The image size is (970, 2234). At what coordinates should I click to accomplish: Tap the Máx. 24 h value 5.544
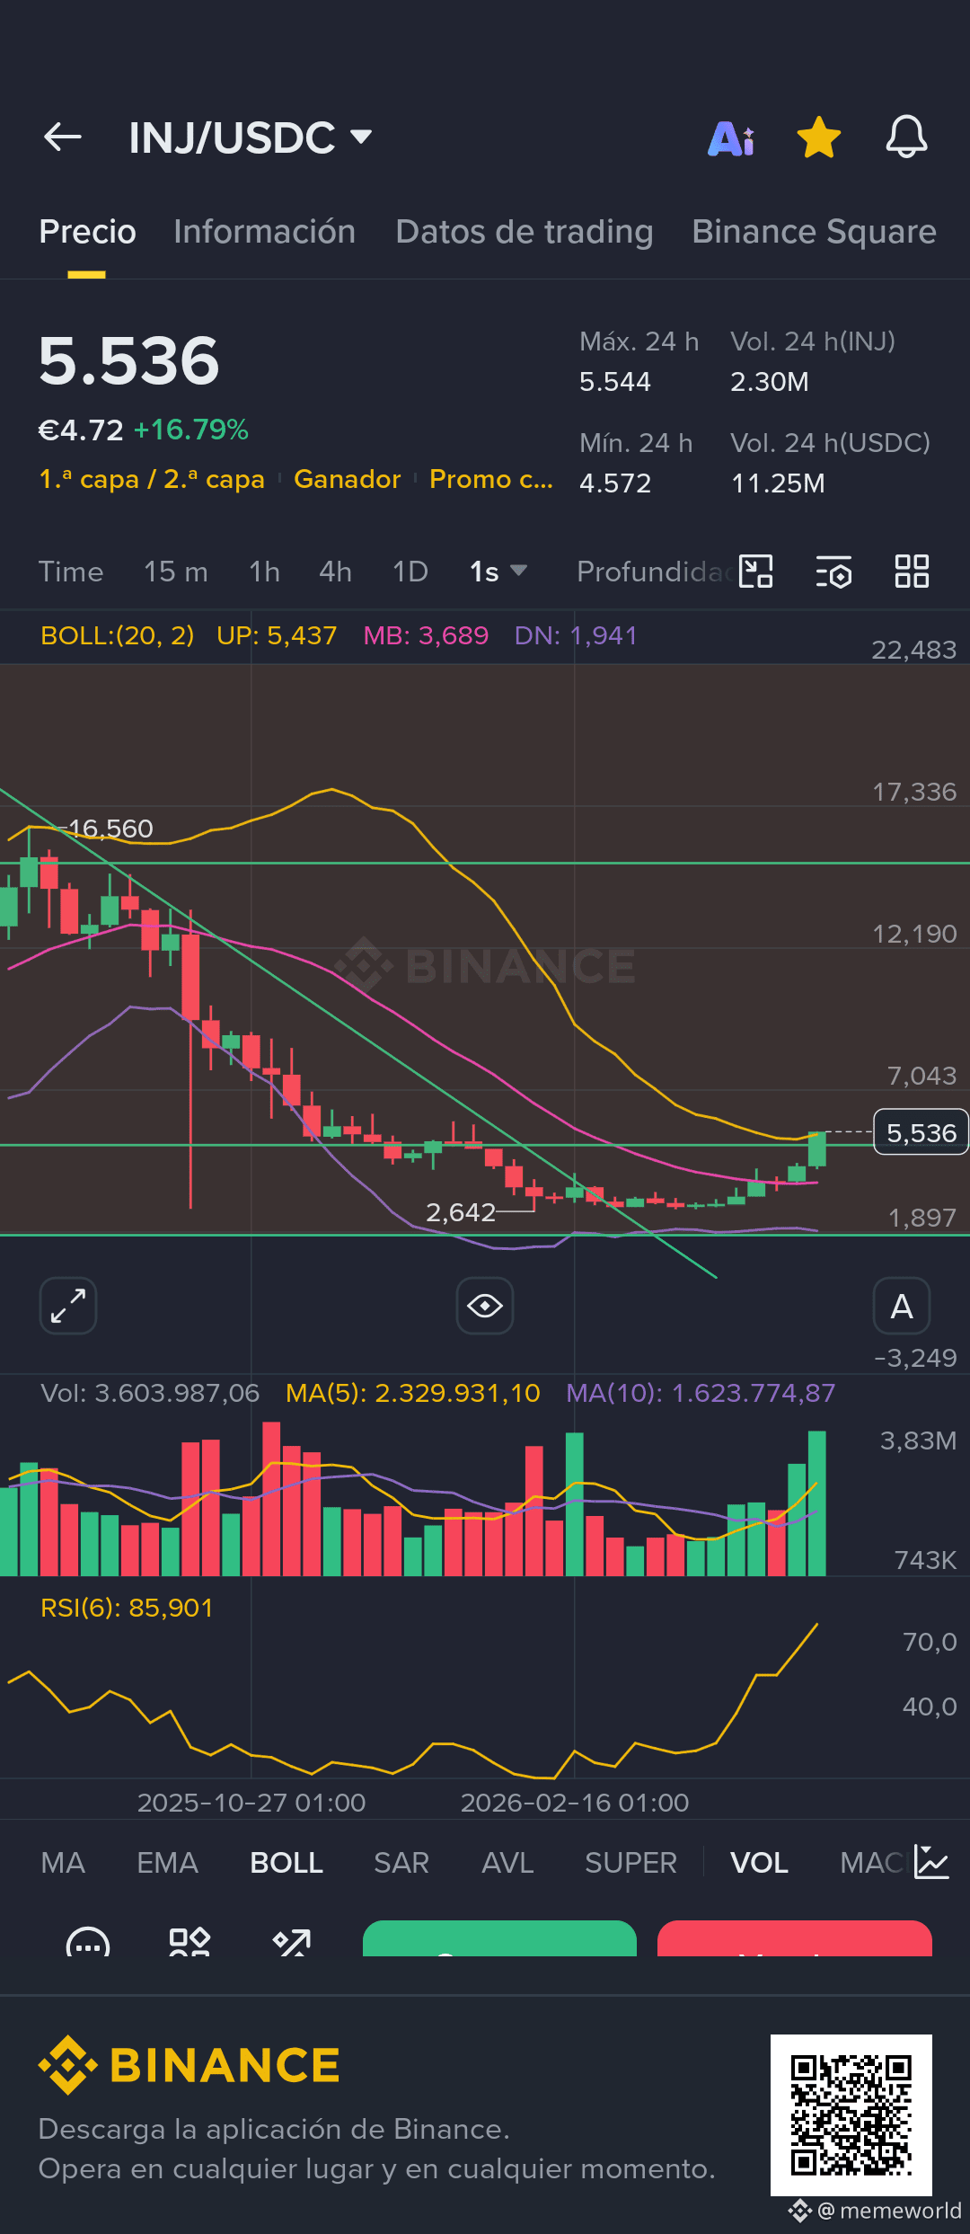click(x=615, y=382)
